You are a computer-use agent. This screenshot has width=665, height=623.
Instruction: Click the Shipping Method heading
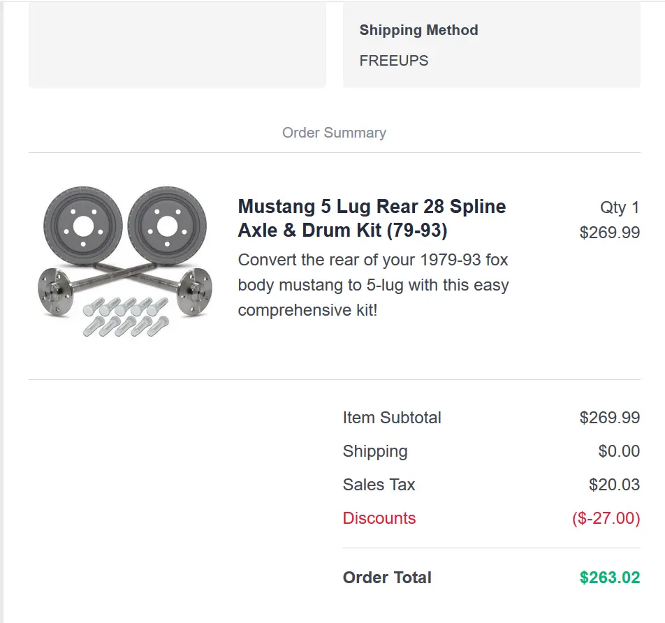coord(418,30)
